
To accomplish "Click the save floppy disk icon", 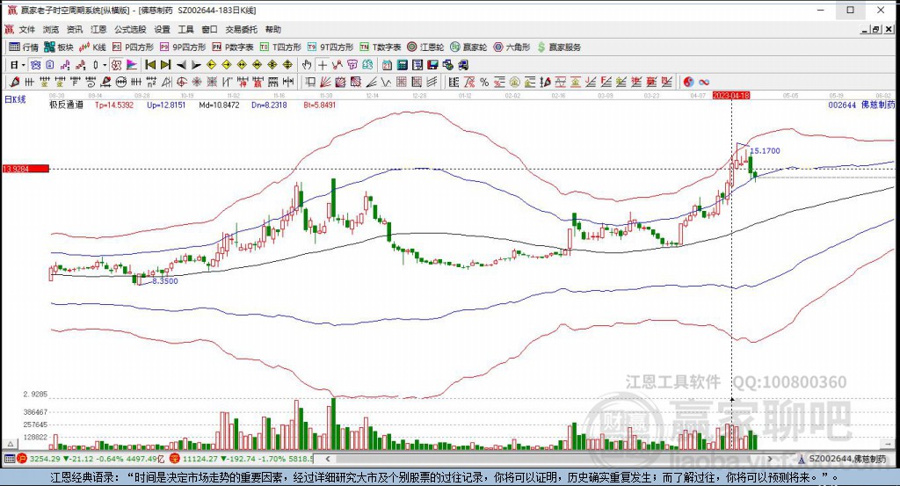I will pos(432,65).
